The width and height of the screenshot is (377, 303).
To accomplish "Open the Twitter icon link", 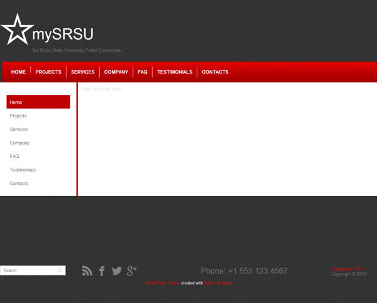I will pyautogui.click(x=117, y=271).
